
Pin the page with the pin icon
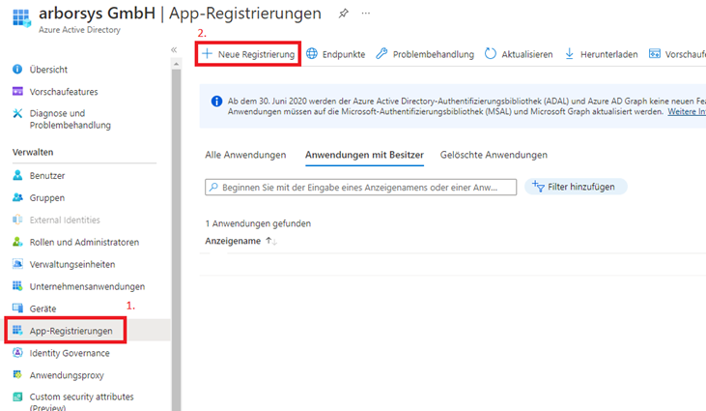coord(343,14)
